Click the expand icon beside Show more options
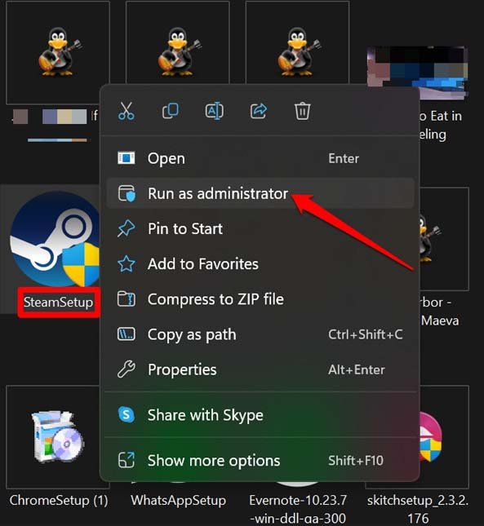Screen dimensions: 484x526 [127, 460]
